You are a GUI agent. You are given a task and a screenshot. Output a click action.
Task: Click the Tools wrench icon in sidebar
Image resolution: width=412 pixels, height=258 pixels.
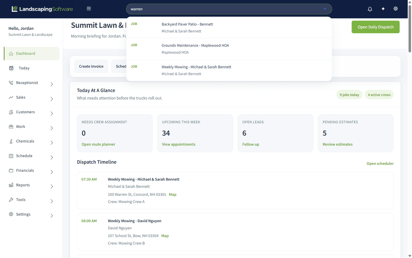[x=11, y=200]
